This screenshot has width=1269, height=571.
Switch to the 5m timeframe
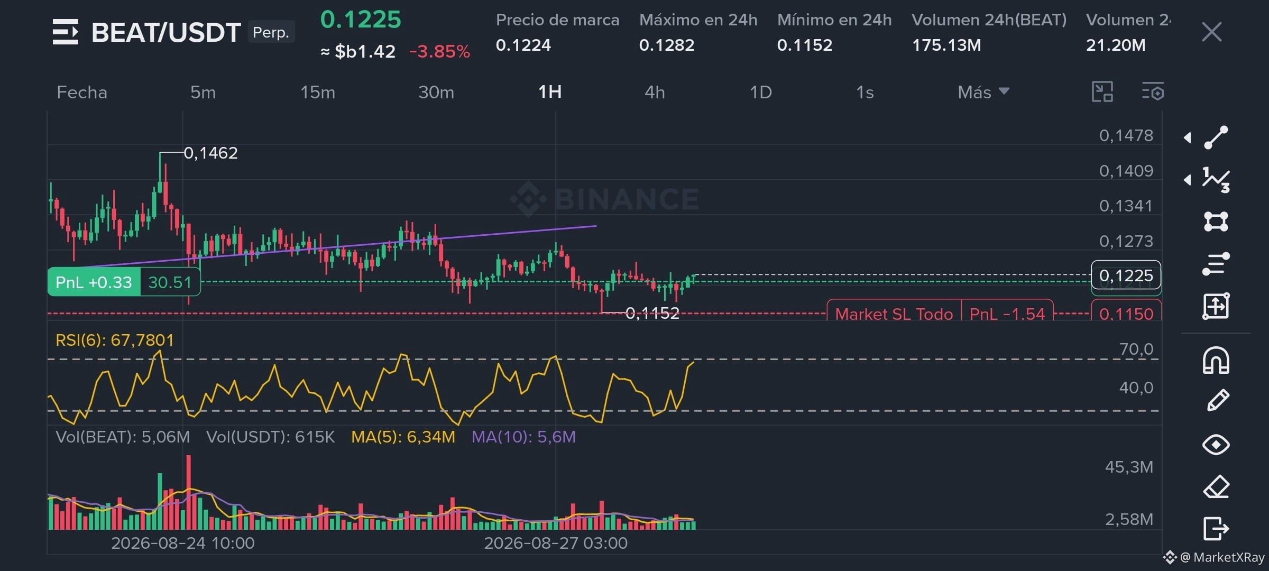pyautogui.click(x=203, y=93)
